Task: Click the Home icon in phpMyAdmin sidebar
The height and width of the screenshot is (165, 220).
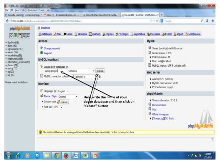Action: click(x=11, y=36)
